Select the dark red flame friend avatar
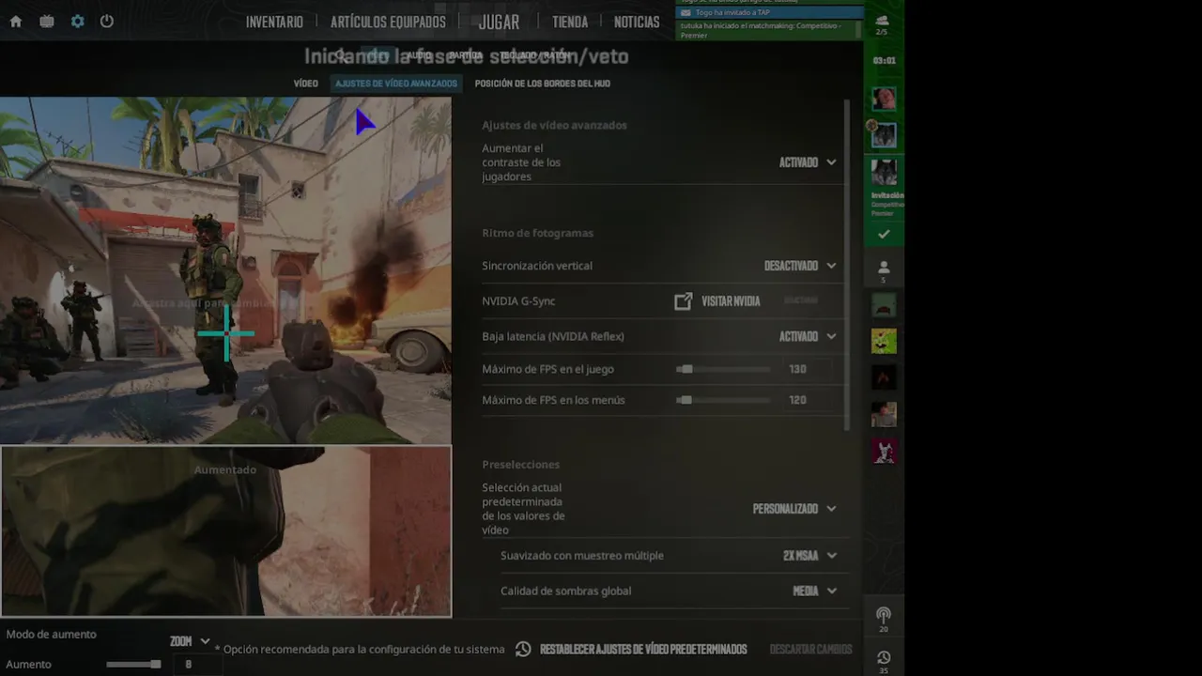This screenshot has height=676, width=1202. click(x=884, y=377)
